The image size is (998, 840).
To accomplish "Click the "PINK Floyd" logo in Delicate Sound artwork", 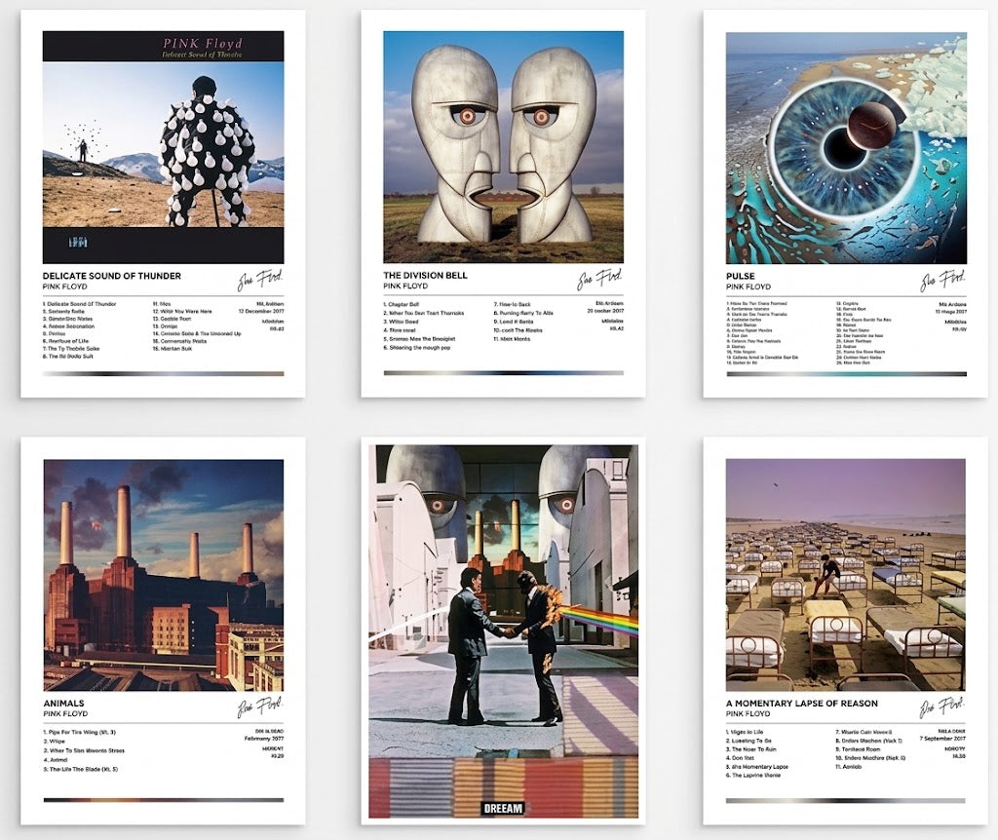I will (203, 44).
